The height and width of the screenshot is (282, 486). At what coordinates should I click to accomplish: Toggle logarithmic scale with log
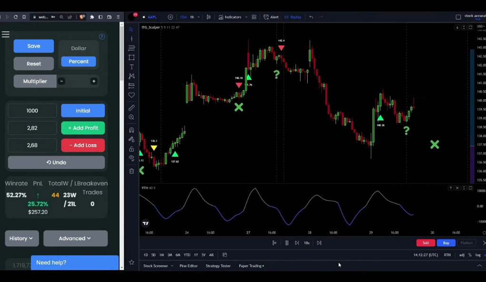point(478,255)
